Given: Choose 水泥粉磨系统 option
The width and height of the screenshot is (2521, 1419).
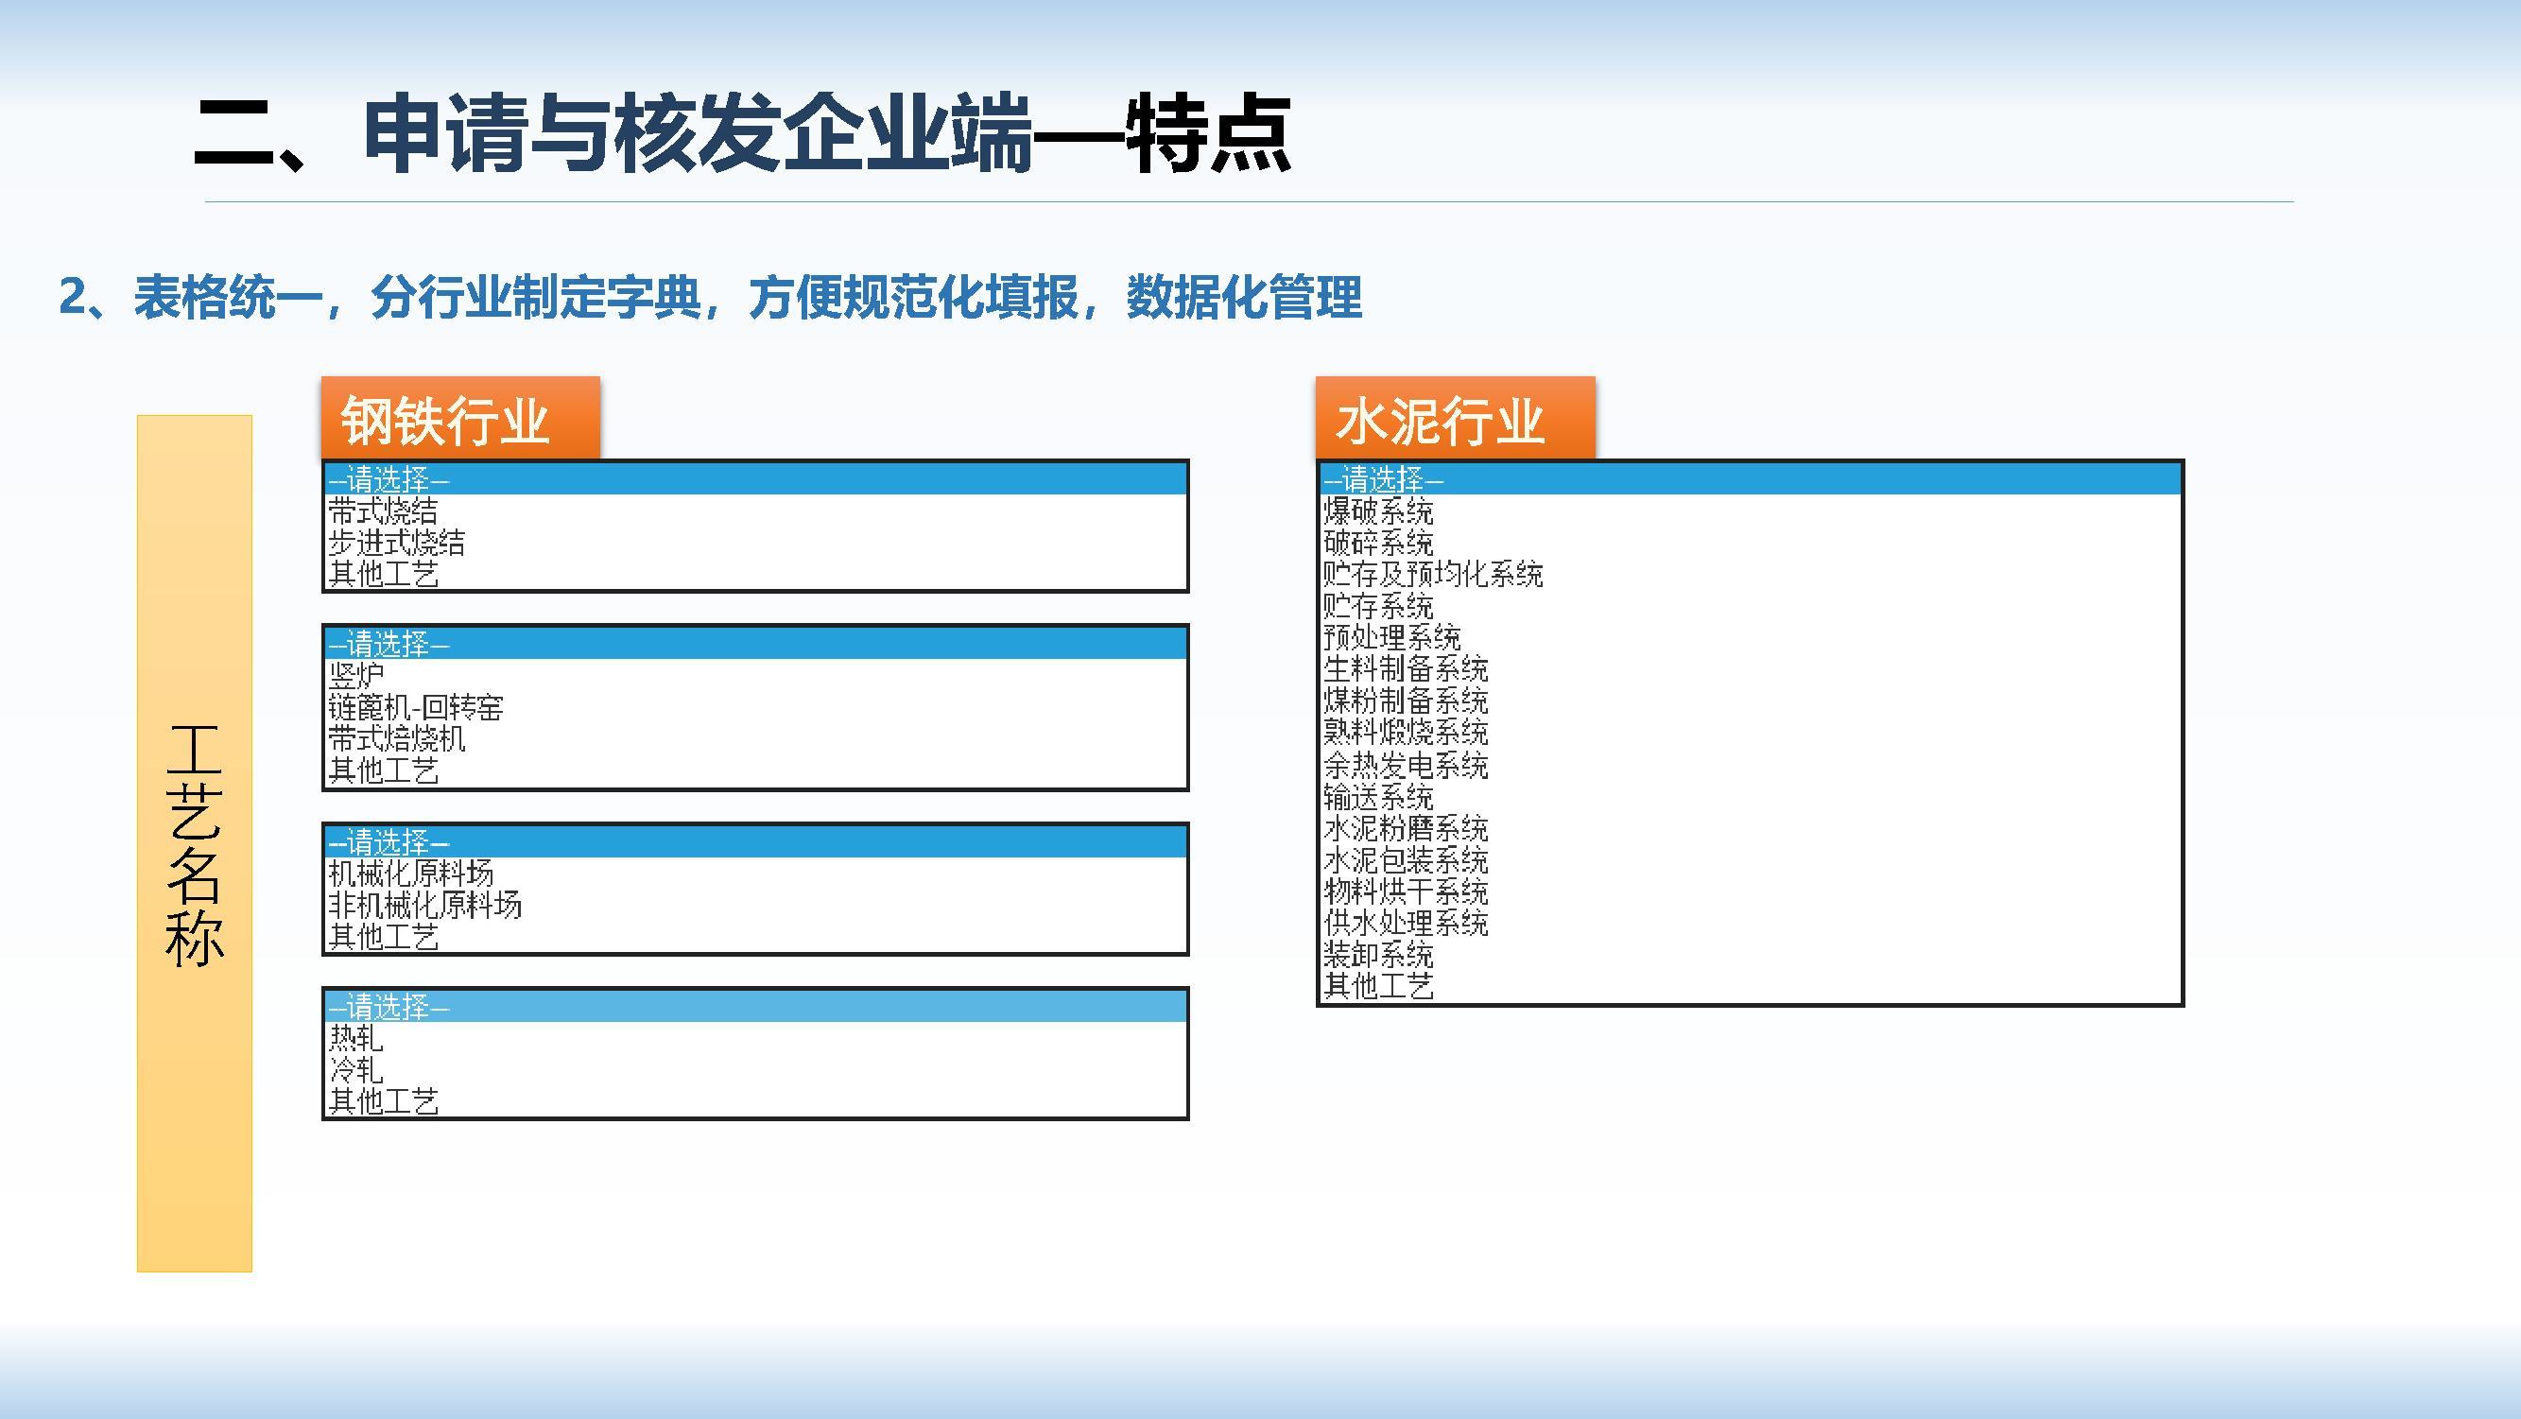Looking at the screenshot, I should coord(1406,828).
